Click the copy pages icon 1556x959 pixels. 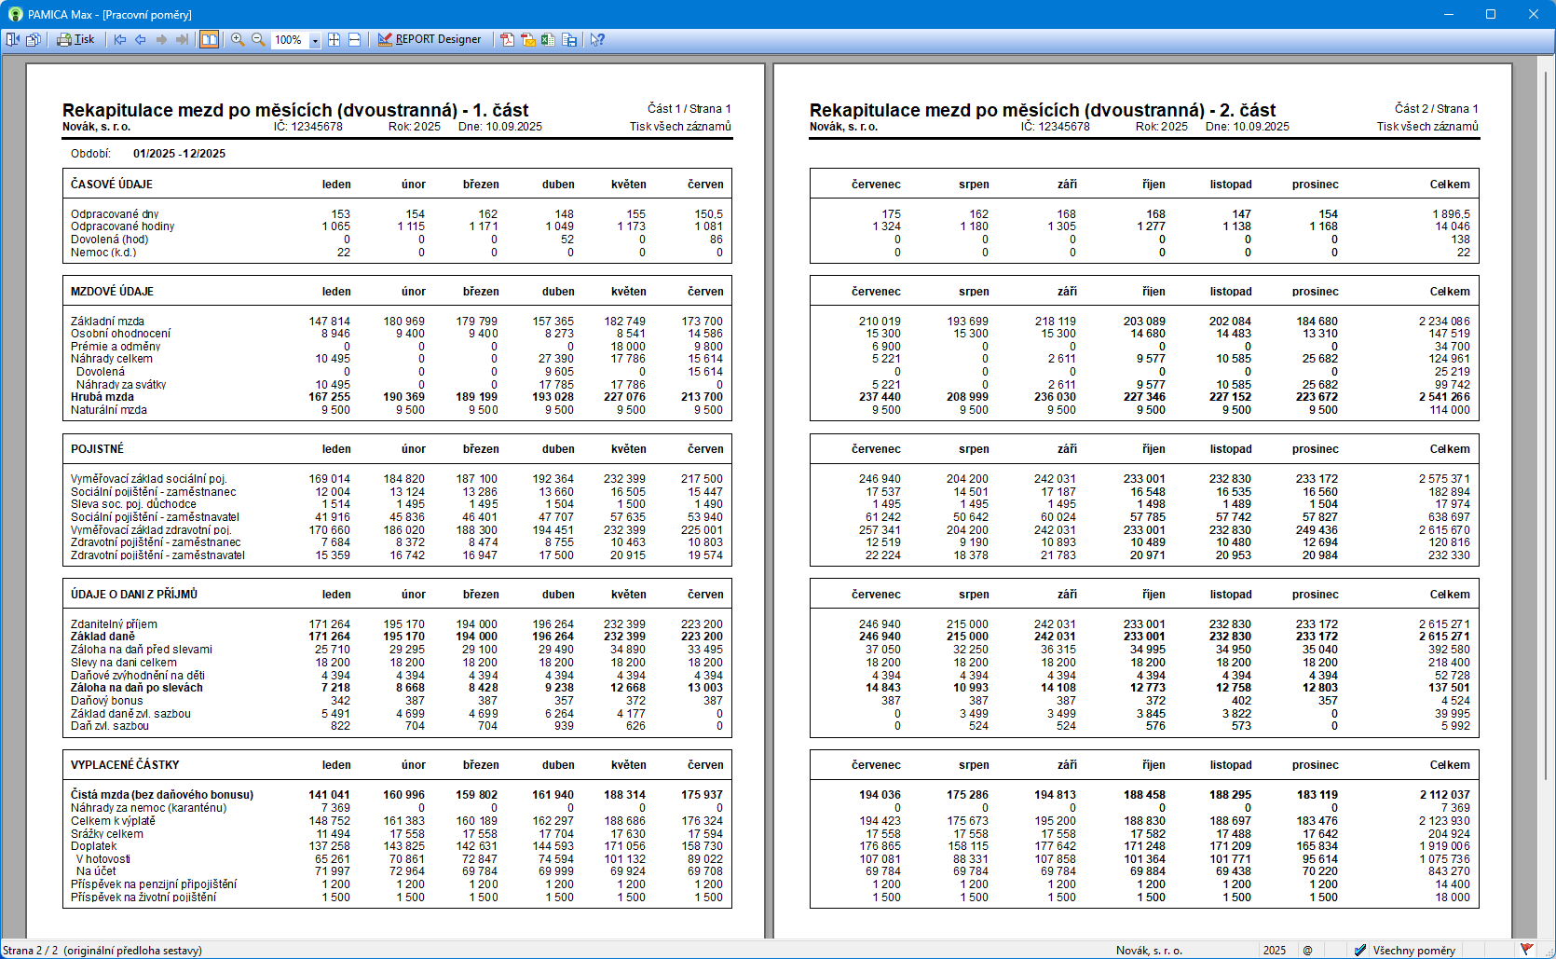click(34, 39)
